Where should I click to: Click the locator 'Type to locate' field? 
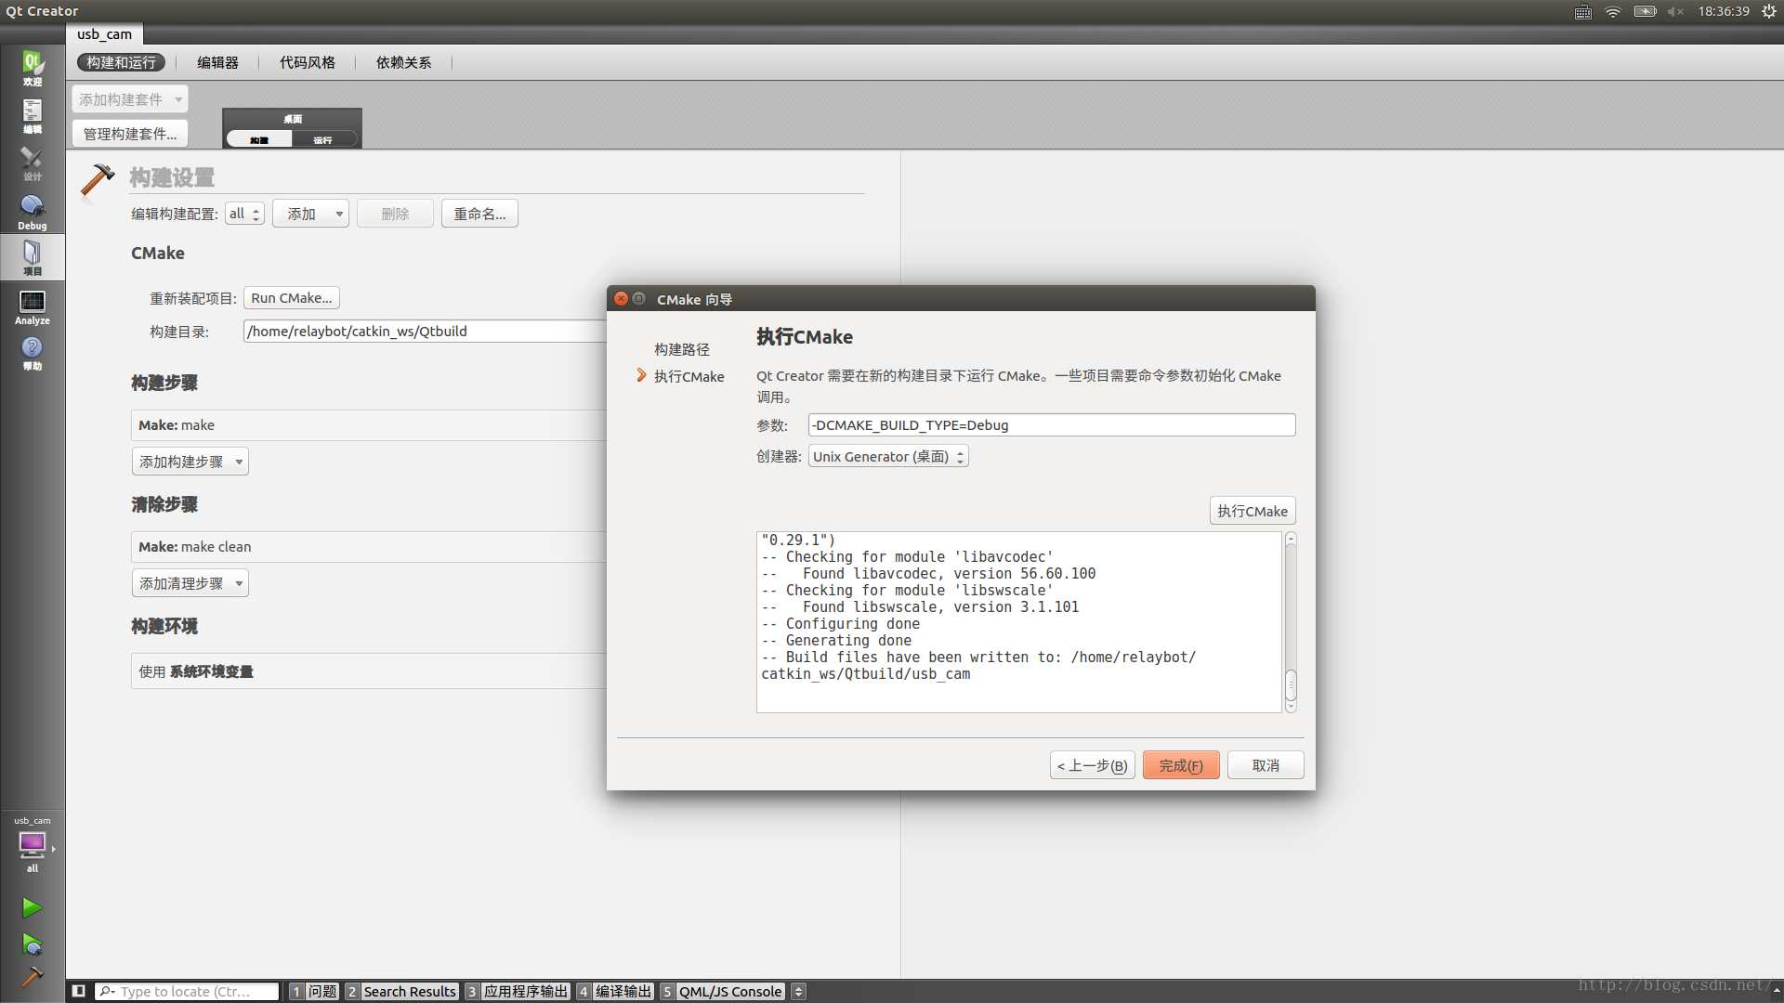pyautogui.click(x=187, y=991)
